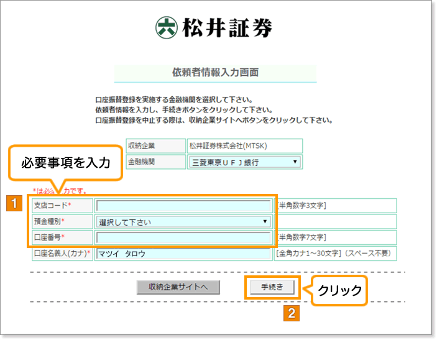Click the 支店コード input field
This screenshot has width=437, height=340.
pos(183,206)
